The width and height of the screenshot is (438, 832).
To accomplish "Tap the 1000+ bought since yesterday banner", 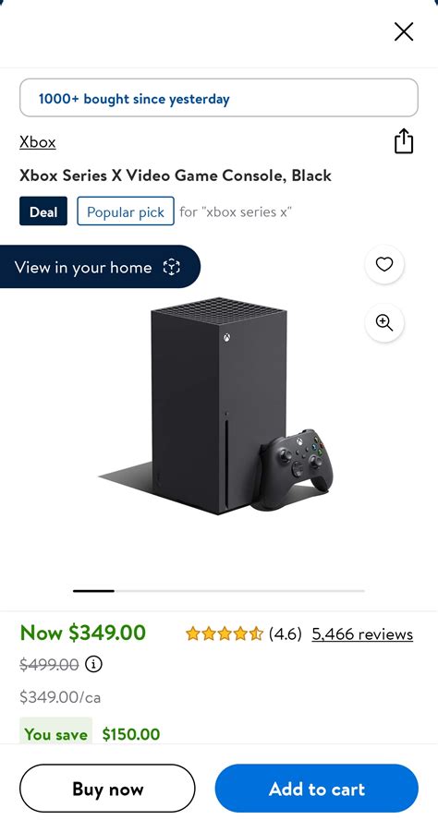I will (219, 98).
